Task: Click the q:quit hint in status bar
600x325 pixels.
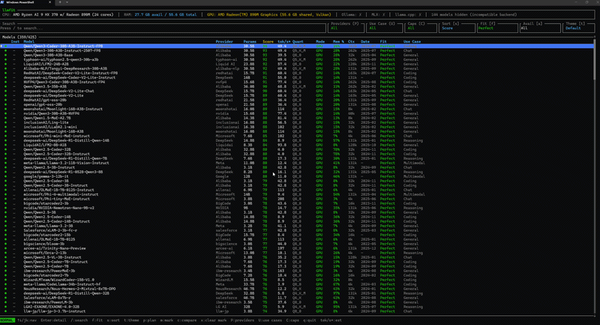Action: click(309, 321)
